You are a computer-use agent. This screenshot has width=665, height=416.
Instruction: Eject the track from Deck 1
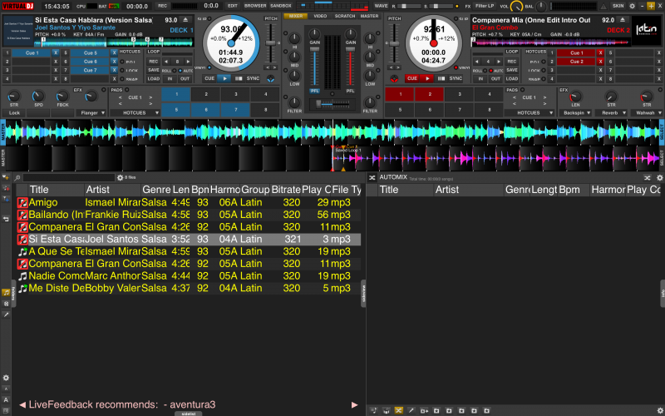point(185,20)
